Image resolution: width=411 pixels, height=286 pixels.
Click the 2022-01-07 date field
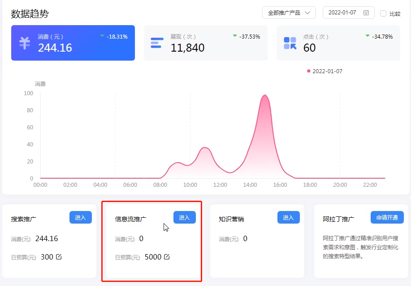tap(348, 13)
